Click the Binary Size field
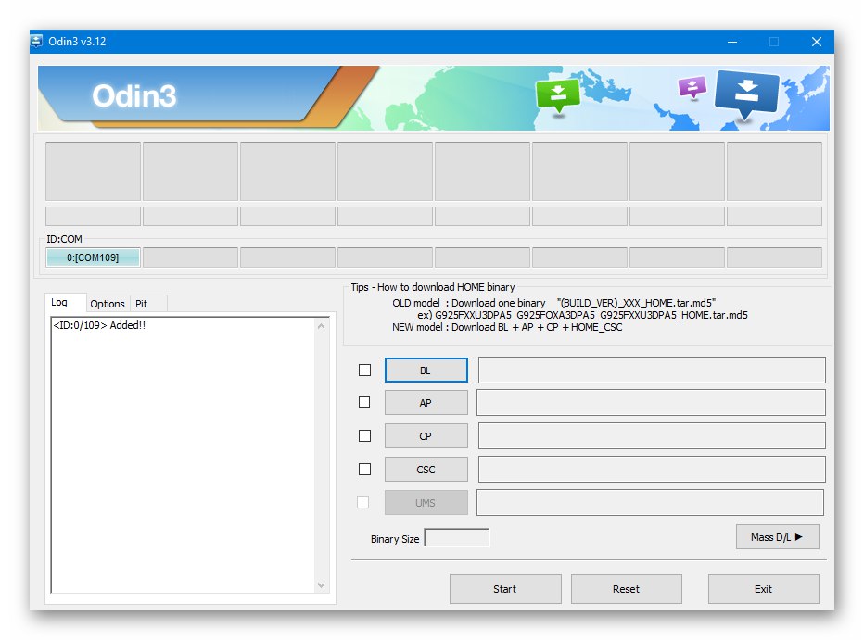The height and width of the screenshot is (640, 864). pos(457,537)
